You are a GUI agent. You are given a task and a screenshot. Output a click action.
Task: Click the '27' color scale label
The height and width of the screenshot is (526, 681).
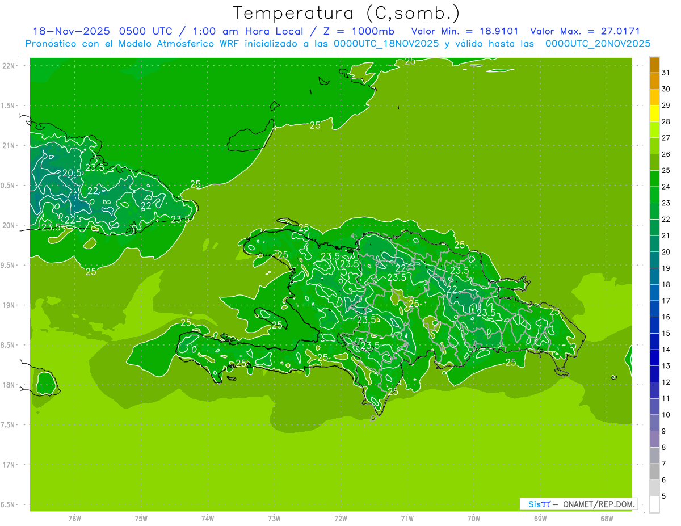[666, 138]
